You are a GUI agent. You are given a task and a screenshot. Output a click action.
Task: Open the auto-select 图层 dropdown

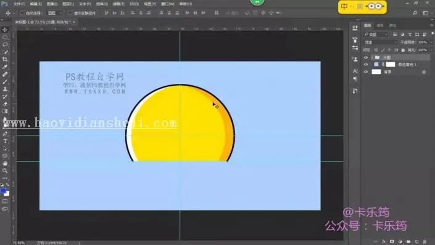tap(55, 13)
